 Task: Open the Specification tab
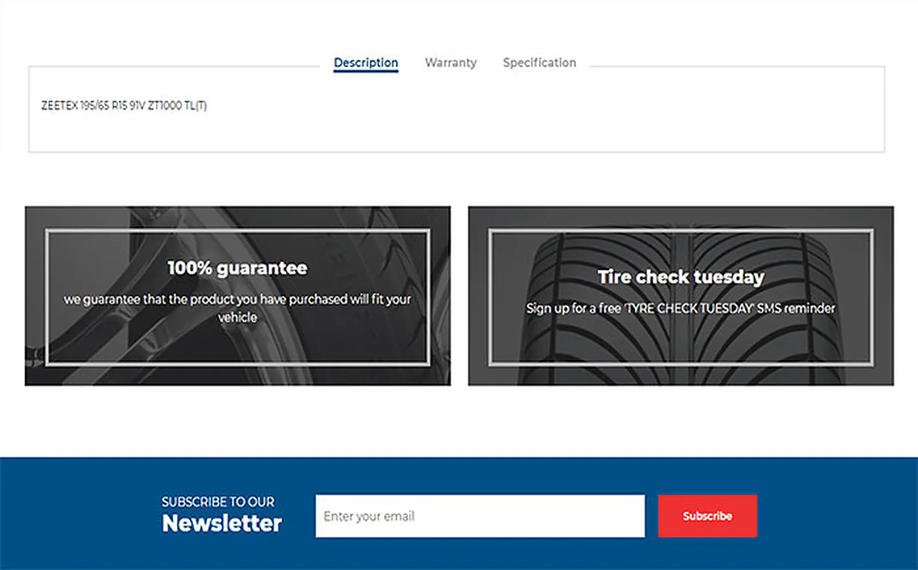(x=539, y=63)
